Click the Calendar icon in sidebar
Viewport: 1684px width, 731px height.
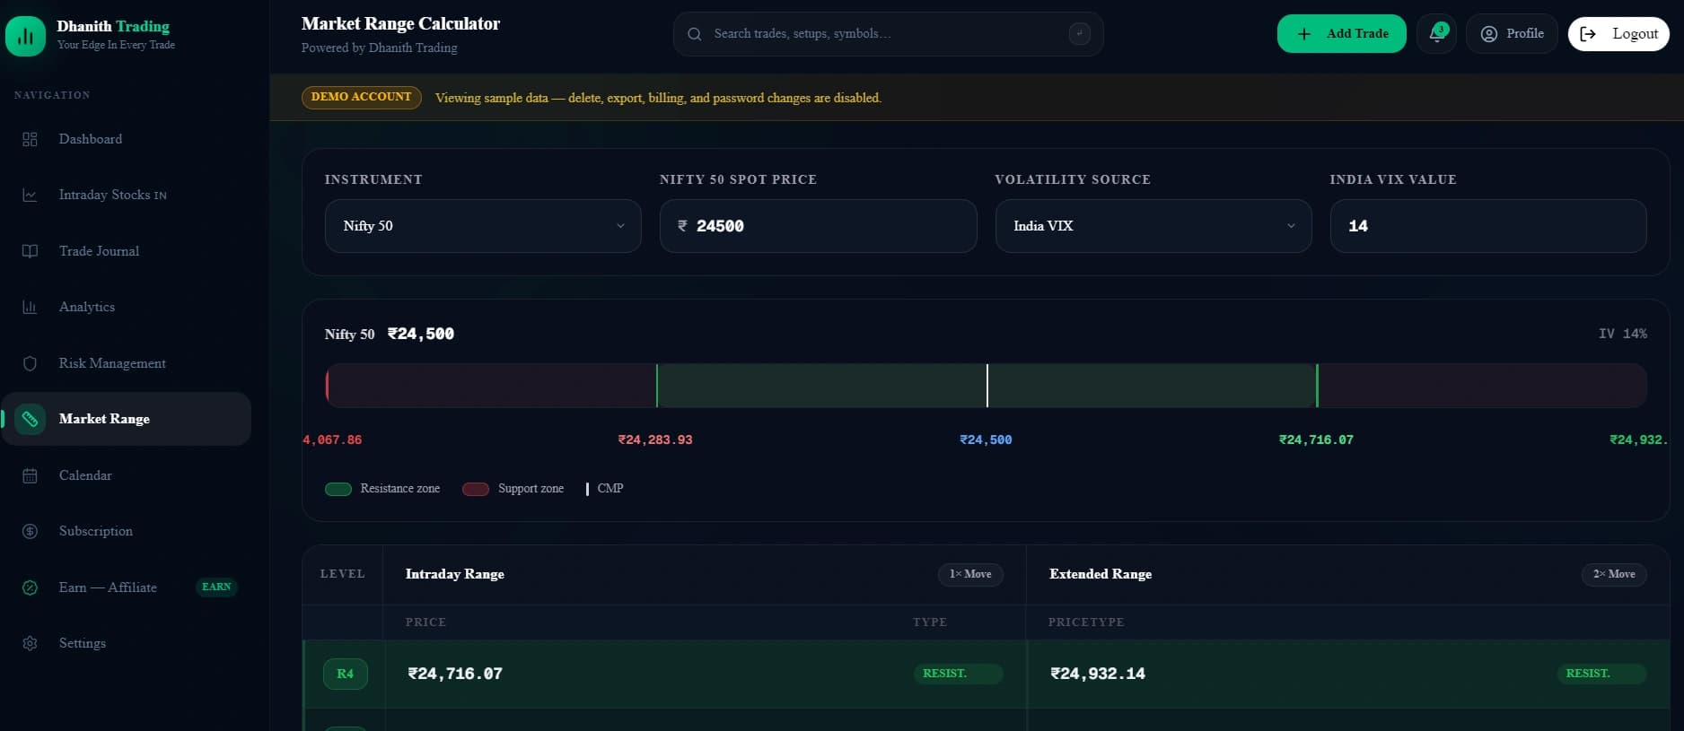(x=30, y=475)
